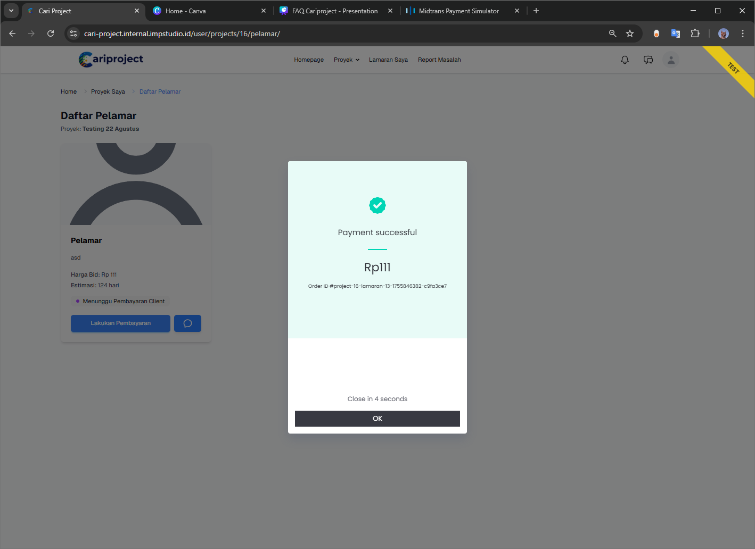
Task: Expand the Proyek dropdown menu
Action: (347, 60)
